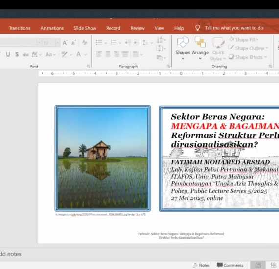Expand the font color dropdown arrow

86,55
